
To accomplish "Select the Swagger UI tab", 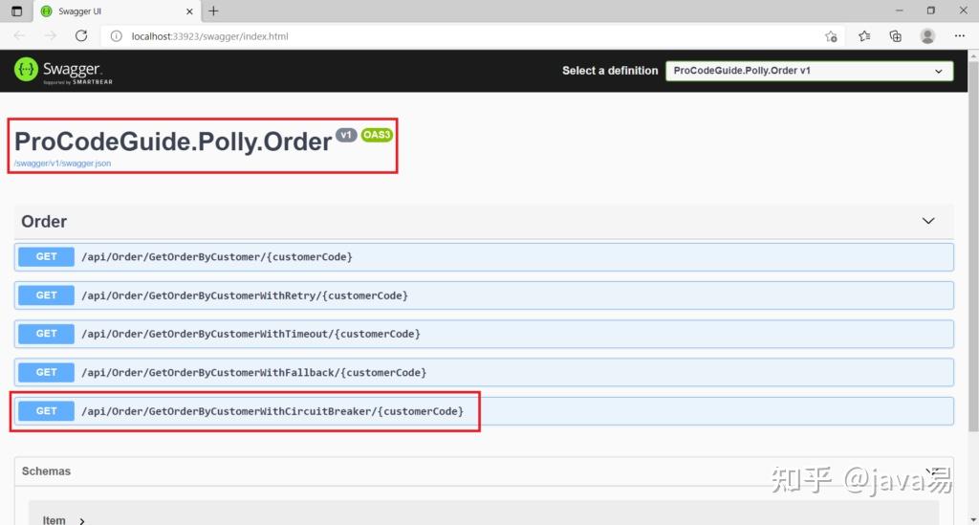I will click(x=116, y=11).
